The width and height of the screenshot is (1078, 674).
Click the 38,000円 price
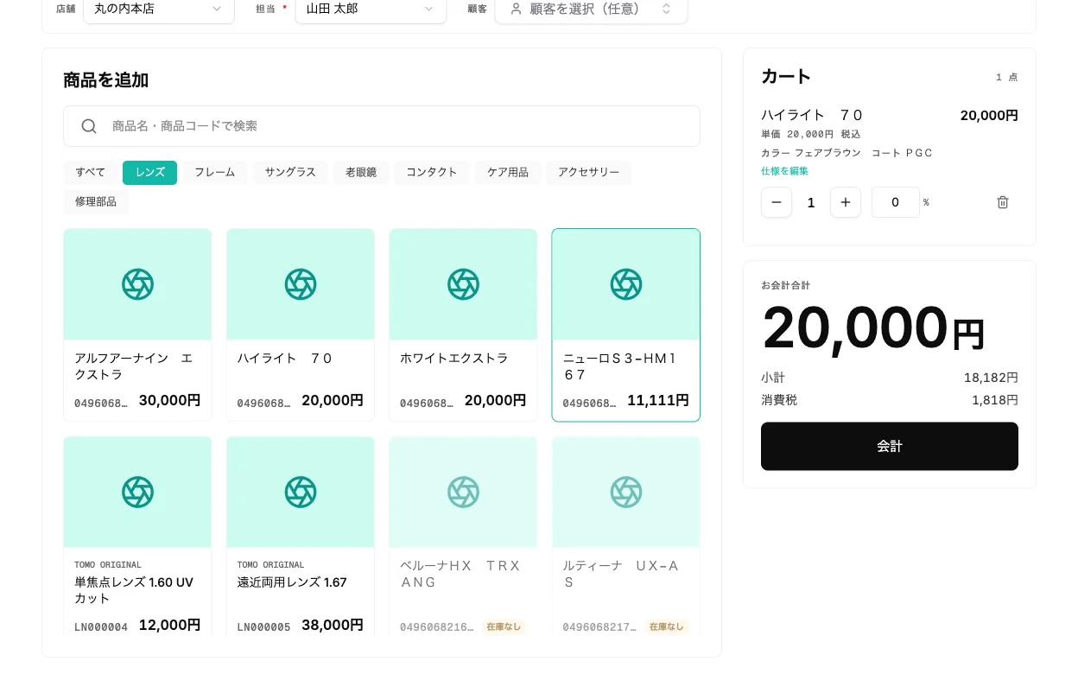(333, 626)
